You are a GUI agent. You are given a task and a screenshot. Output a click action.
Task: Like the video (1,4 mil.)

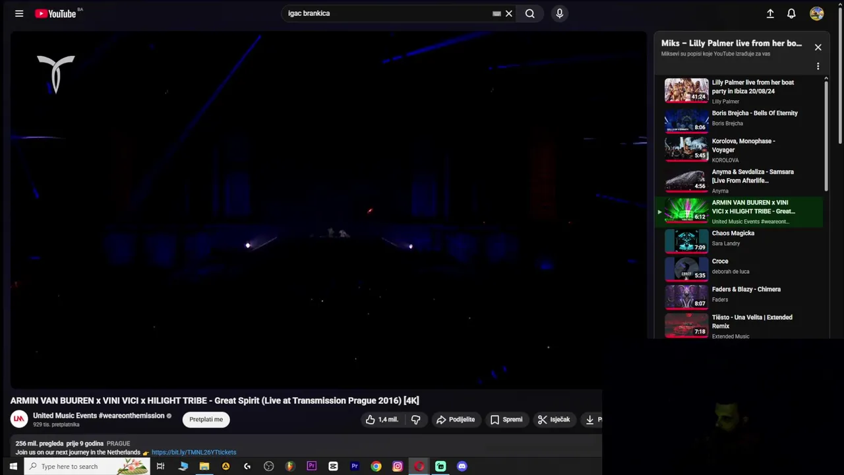pyautogui.click(x=382, y=420)
